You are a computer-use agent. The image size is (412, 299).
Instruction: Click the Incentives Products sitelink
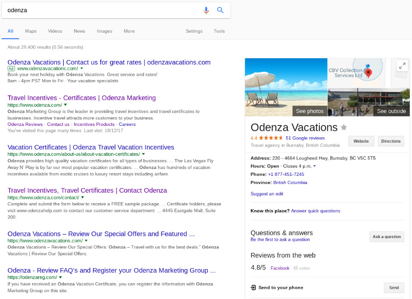tap(94, 124)
